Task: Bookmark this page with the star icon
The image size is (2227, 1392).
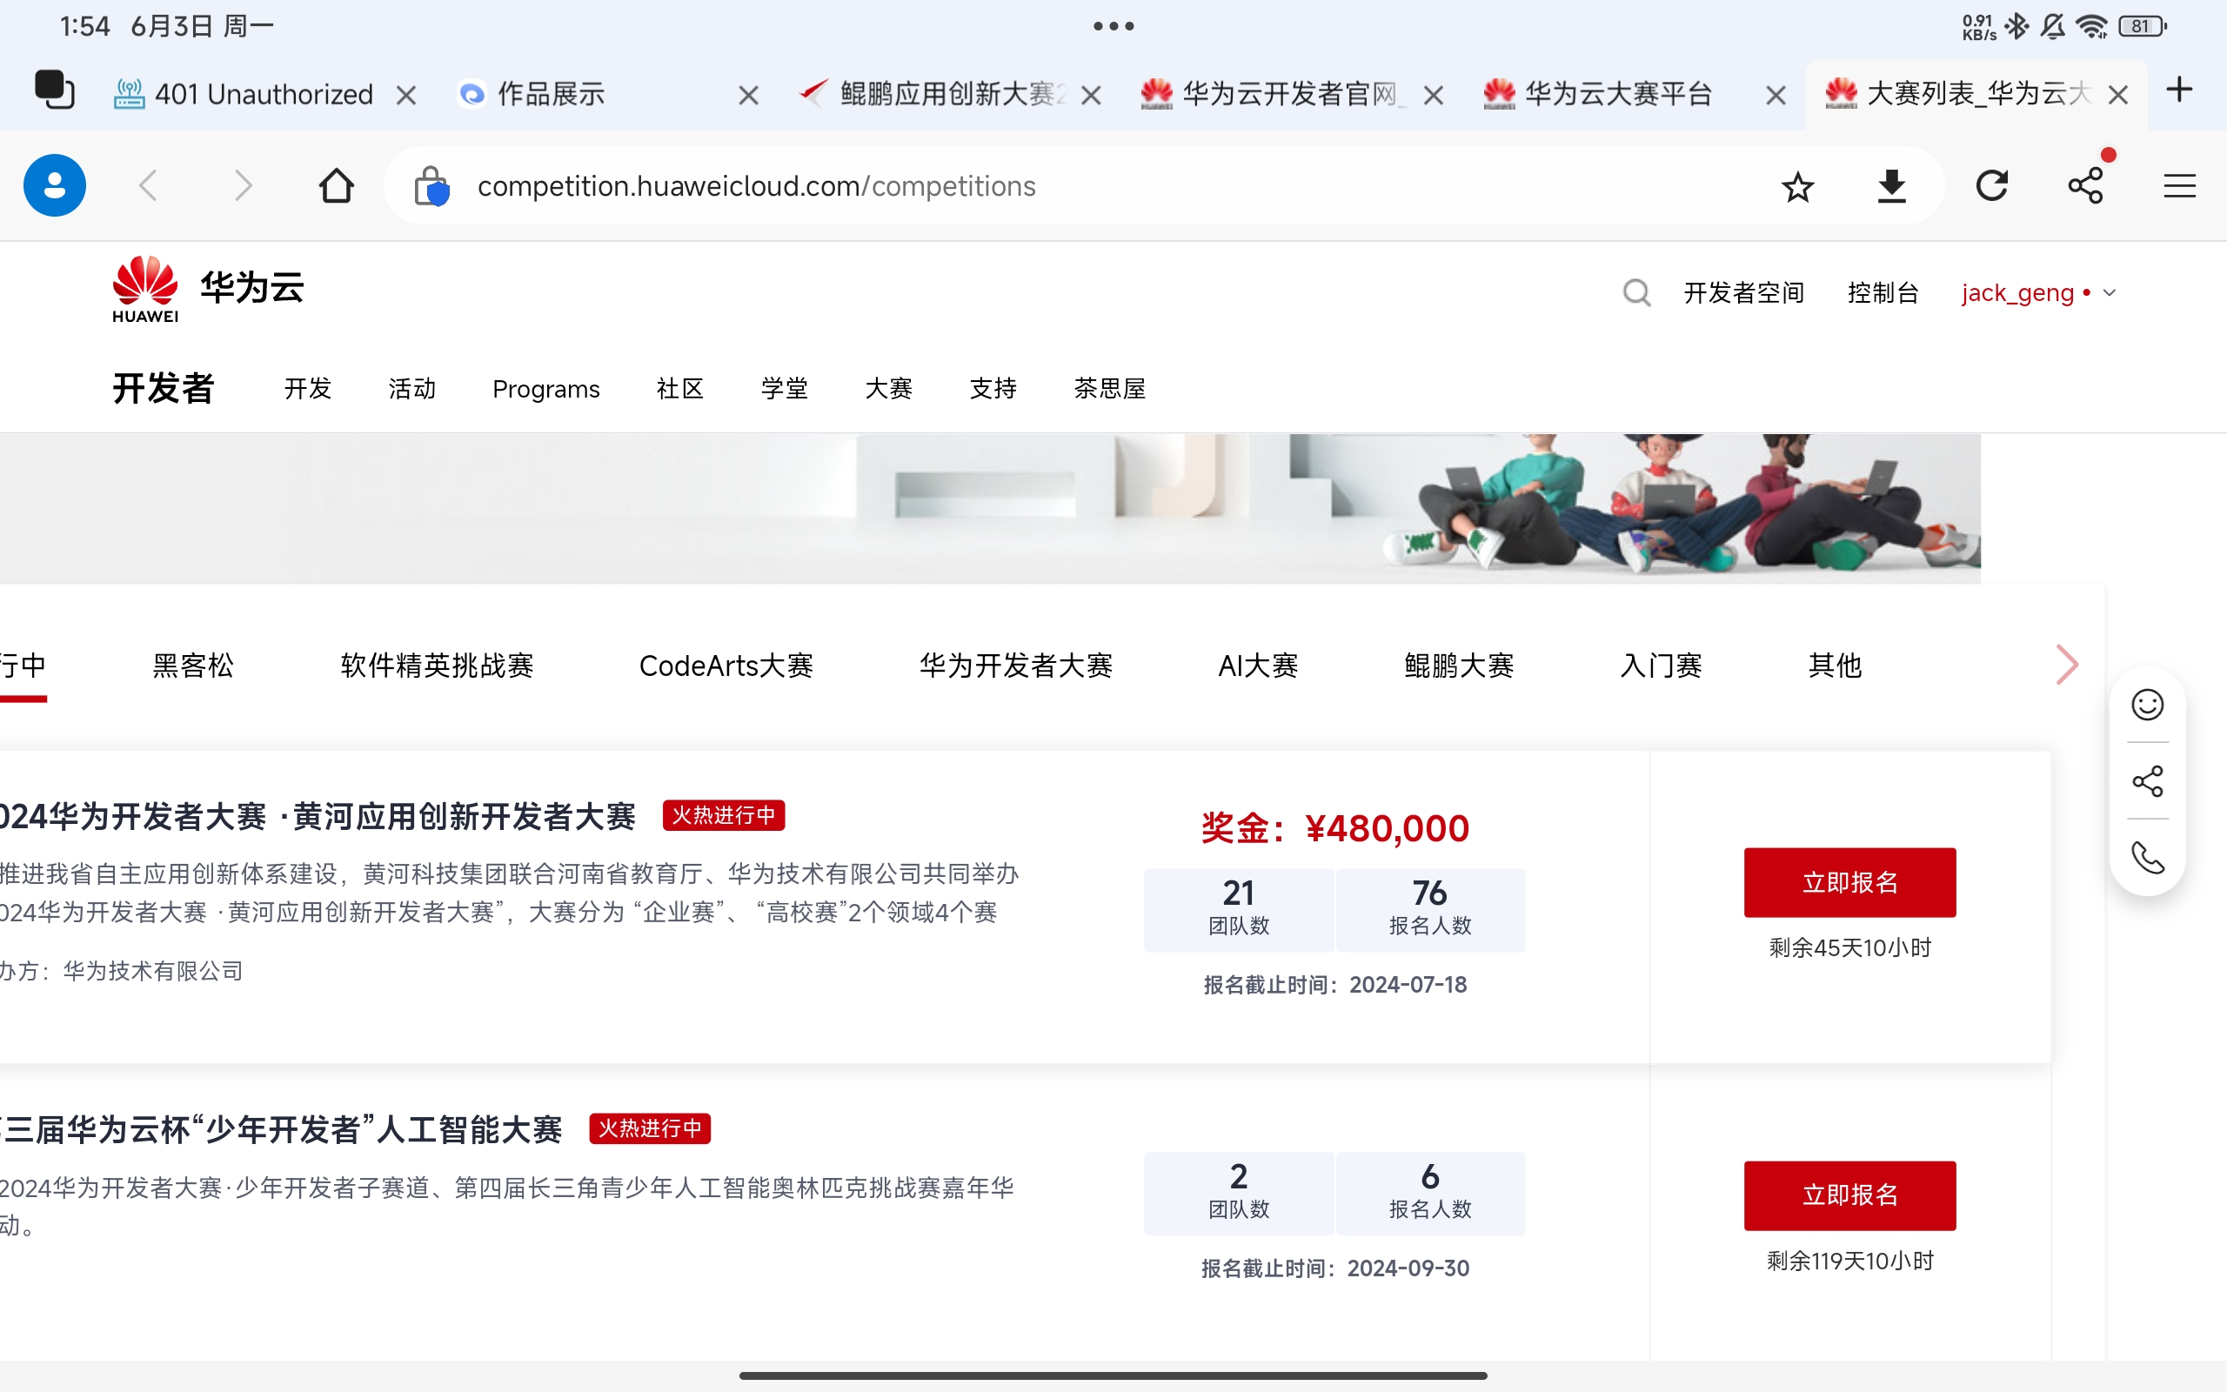Action: (x=1797, y=186)
